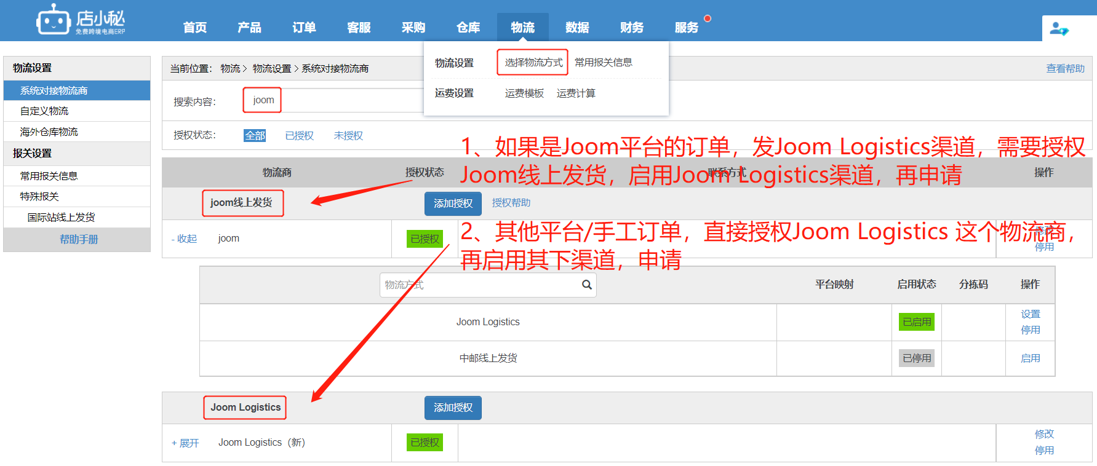
Task: Click 添加授权 for Joom Logistics
Action: (x=453, y=408)
